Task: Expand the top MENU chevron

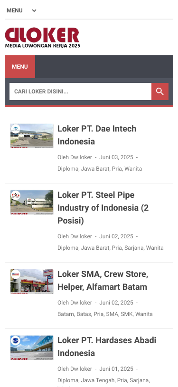Action: click(34, 10)
